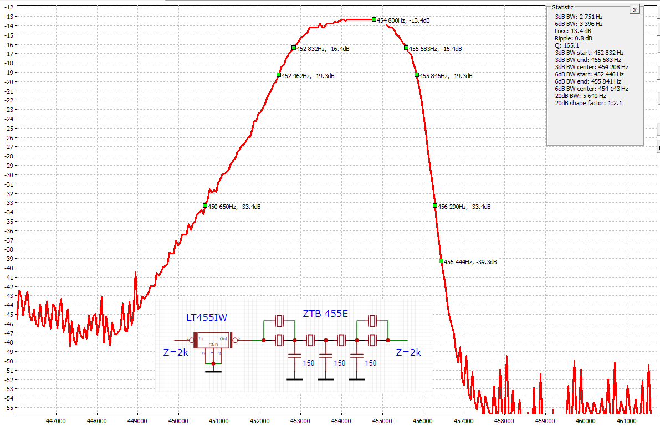Click the 455000 frequency axis label
This screenshot has width=660, height=426.
(382, 420)
